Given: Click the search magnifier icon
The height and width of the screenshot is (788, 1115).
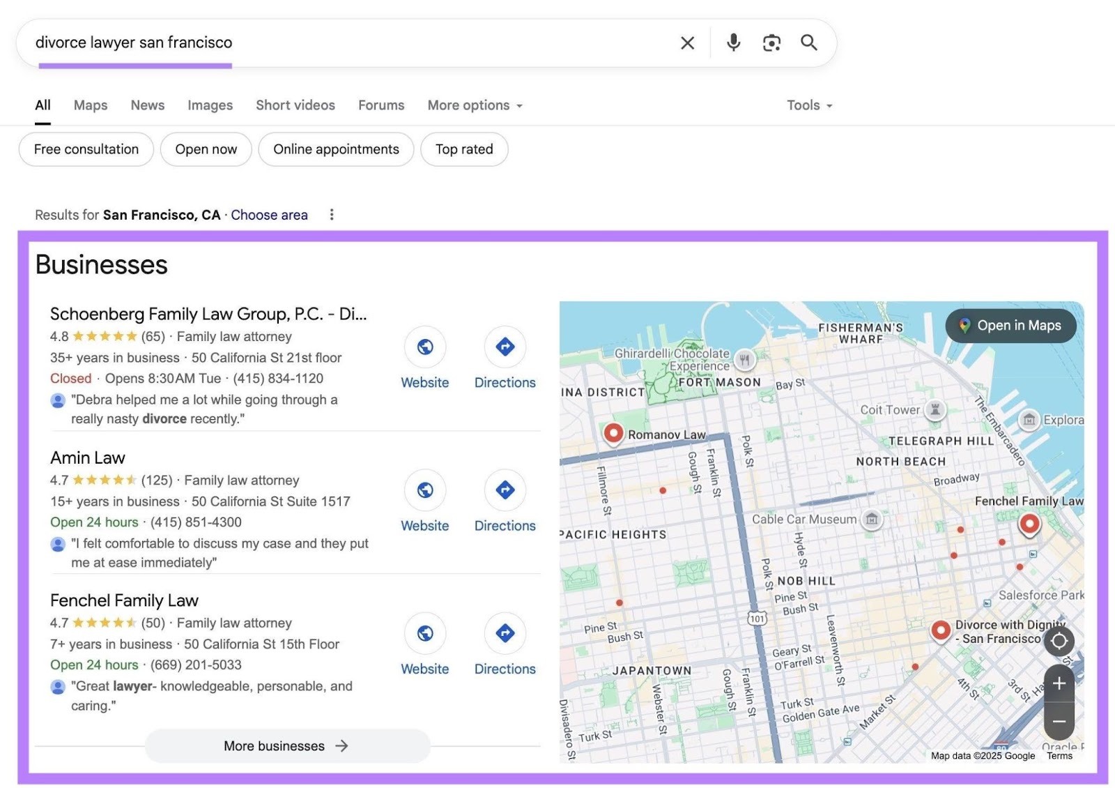Looking at the screenshot, I should coord(809,43).
